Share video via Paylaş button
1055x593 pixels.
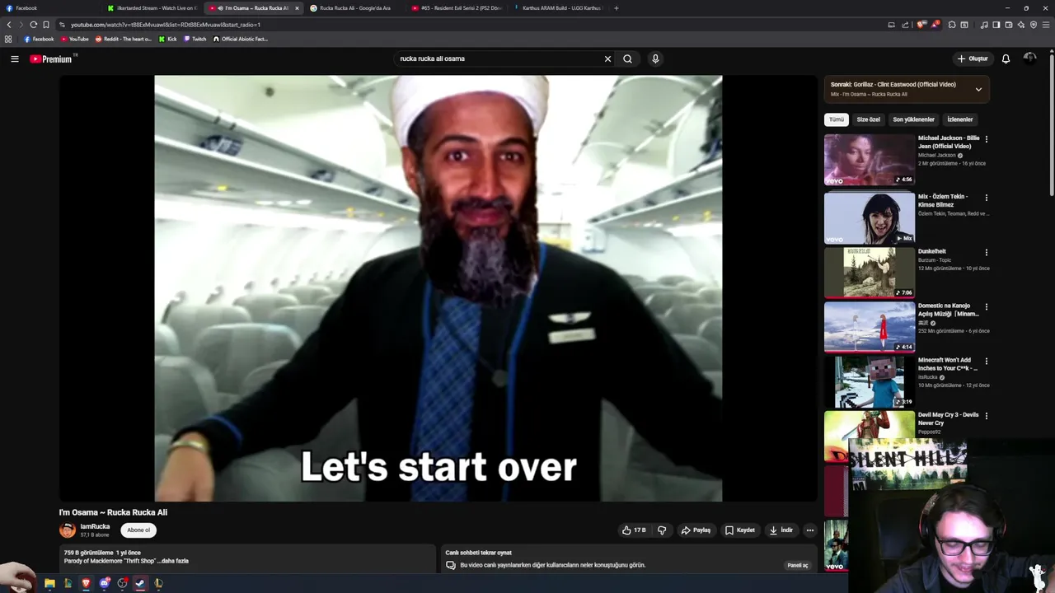point(696,530)
